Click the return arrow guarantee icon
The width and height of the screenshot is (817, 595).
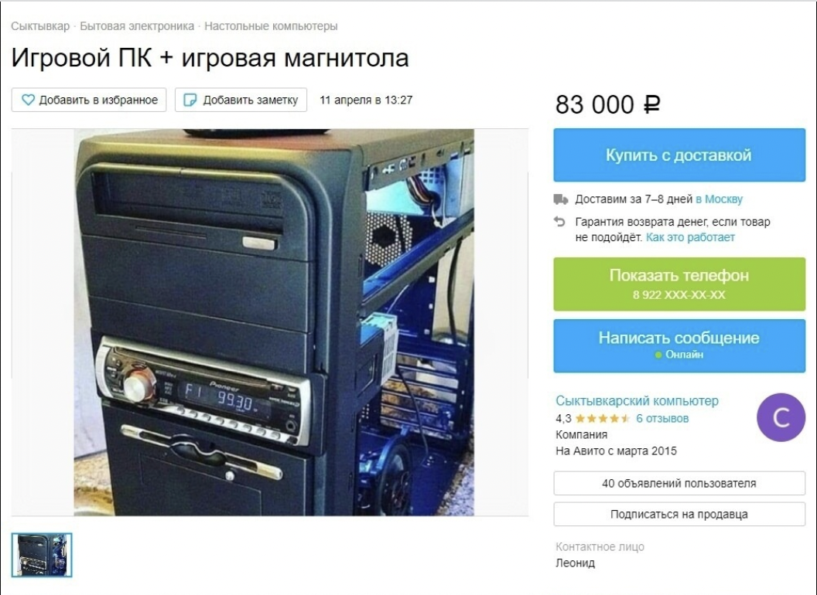[x=559, y=223]
